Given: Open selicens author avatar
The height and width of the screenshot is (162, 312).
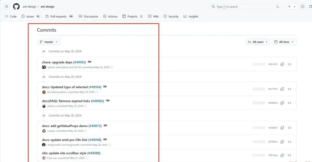Looking at the screenshot, I should (44, 106).
